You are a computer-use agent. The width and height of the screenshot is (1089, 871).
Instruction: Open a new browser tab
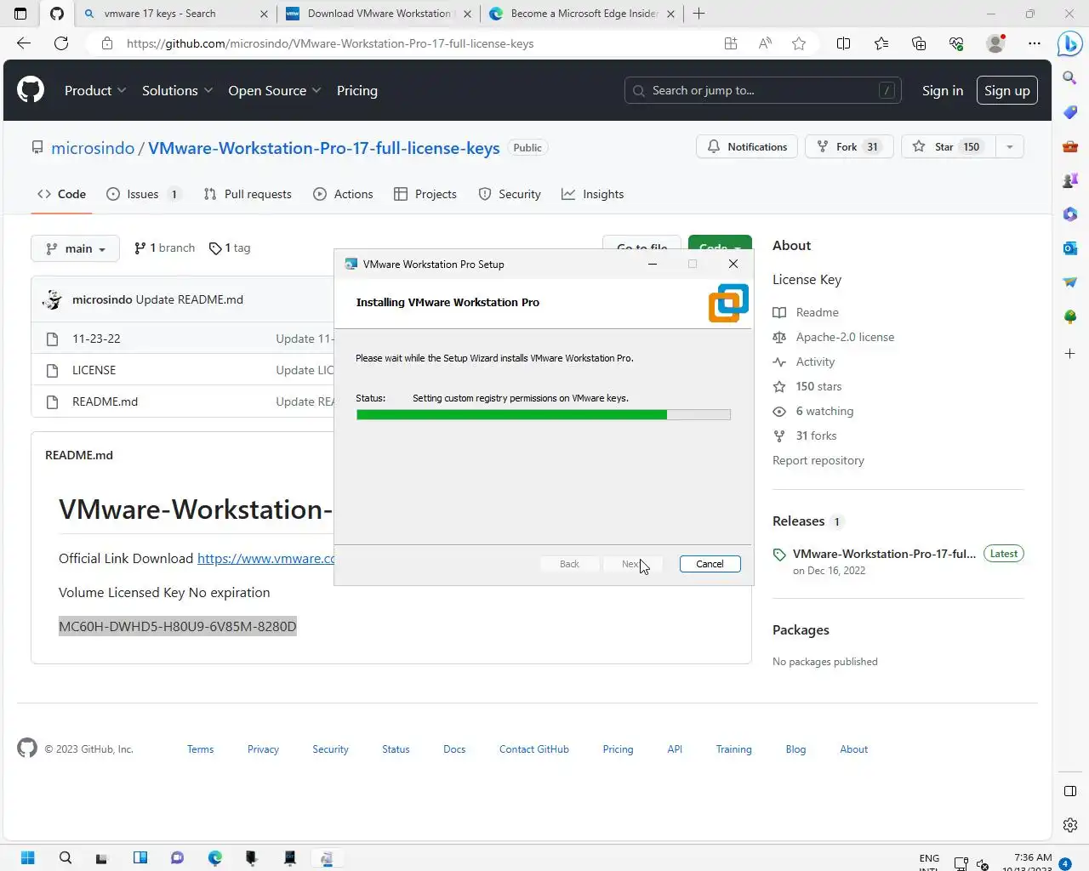(x=698, y=14)
